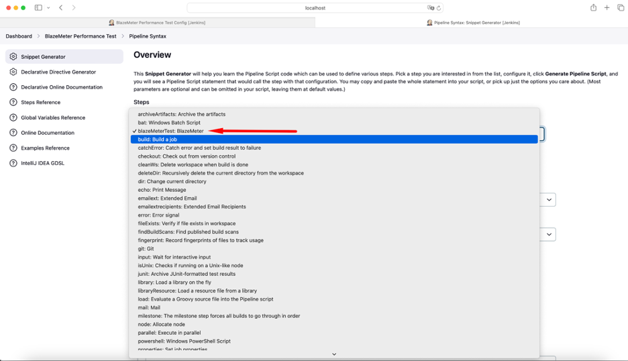
Task: Select 'parallel: Execute in parallel' option
Action: coord(334,333)
